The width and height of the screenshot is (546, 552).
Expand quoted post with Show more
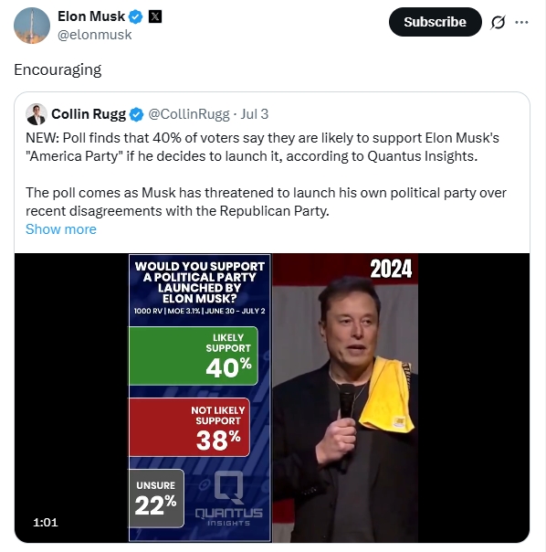(61, 229)
